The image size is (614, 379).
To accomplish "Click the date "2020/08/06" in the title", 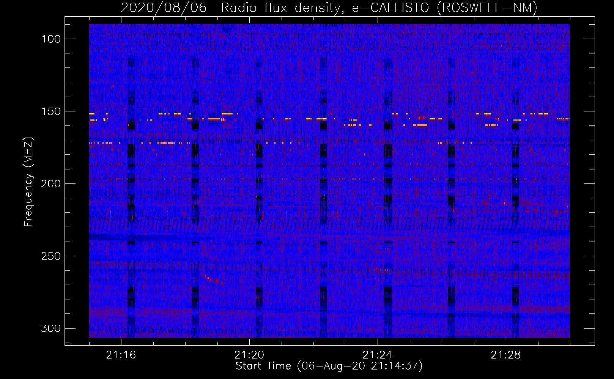I will tap(164, 8).
